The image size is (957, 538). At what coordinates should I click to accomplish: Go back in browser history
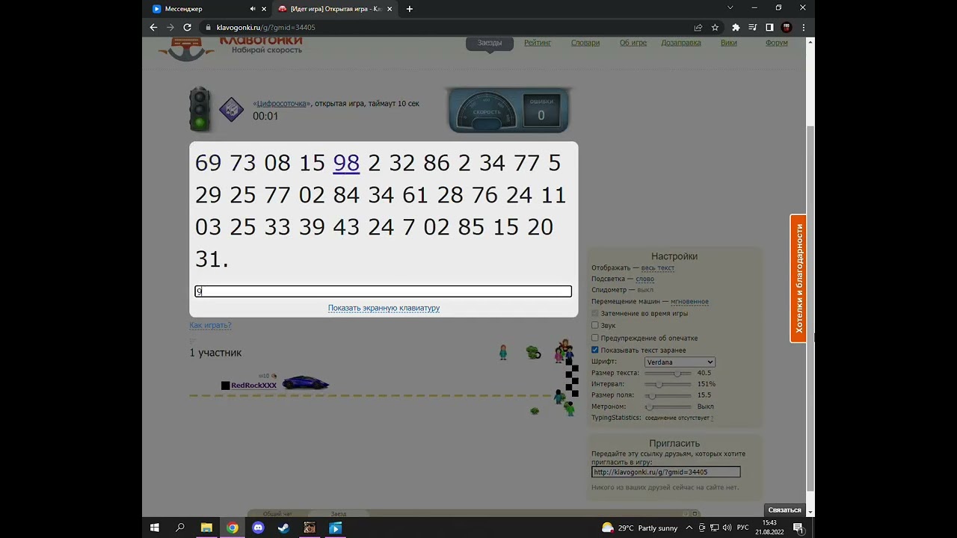tap(153, 27)
